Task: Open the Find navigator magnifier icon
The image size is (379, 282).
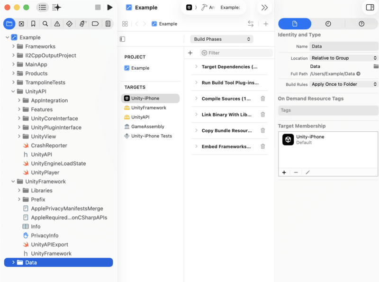Action: coord(45,24)
